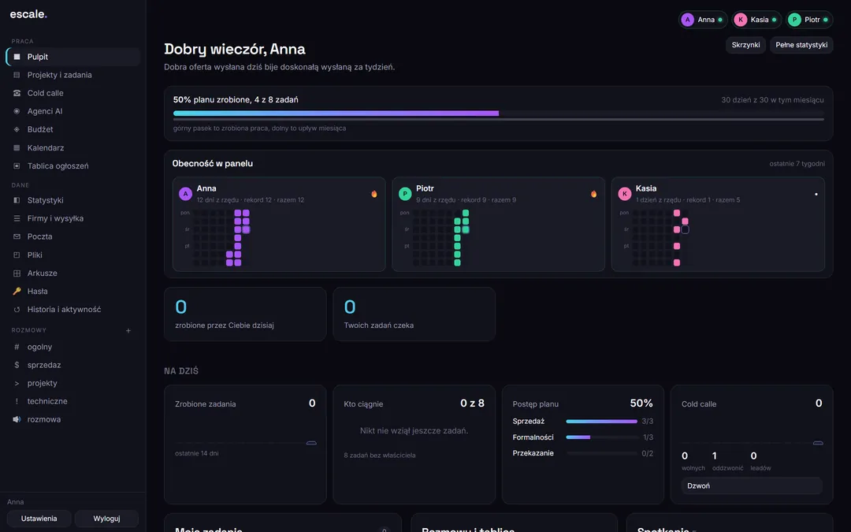Click the Historia i aktywność clock icon
The image size is (851, 532).
tap(17, 310)
